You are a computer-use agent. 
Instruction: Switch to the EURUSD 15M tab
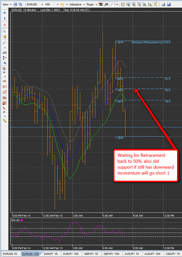coord(30,254)
